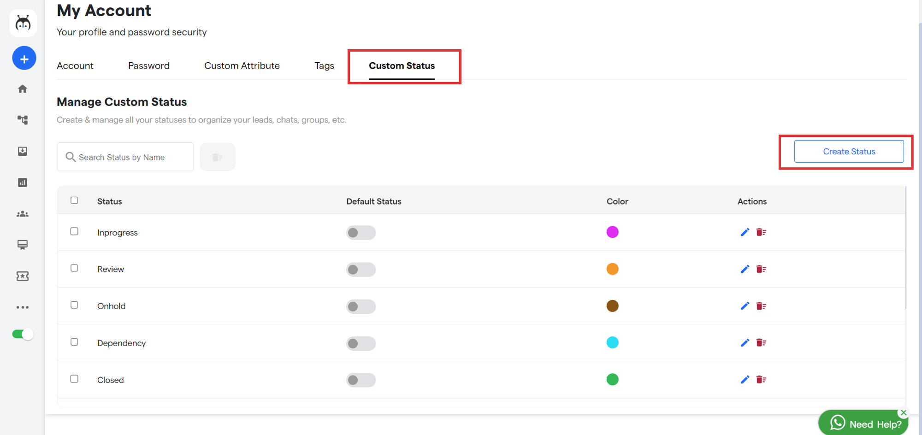The width and height of the screenshot is (922, 435).
Task: Enable default status toggle for Inprogress
Action: click(361, 233)
